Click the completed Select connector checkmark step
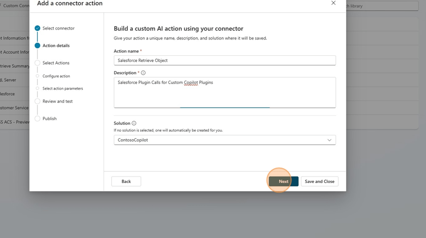This screenshot has height=238, width=426. [37, 28]
